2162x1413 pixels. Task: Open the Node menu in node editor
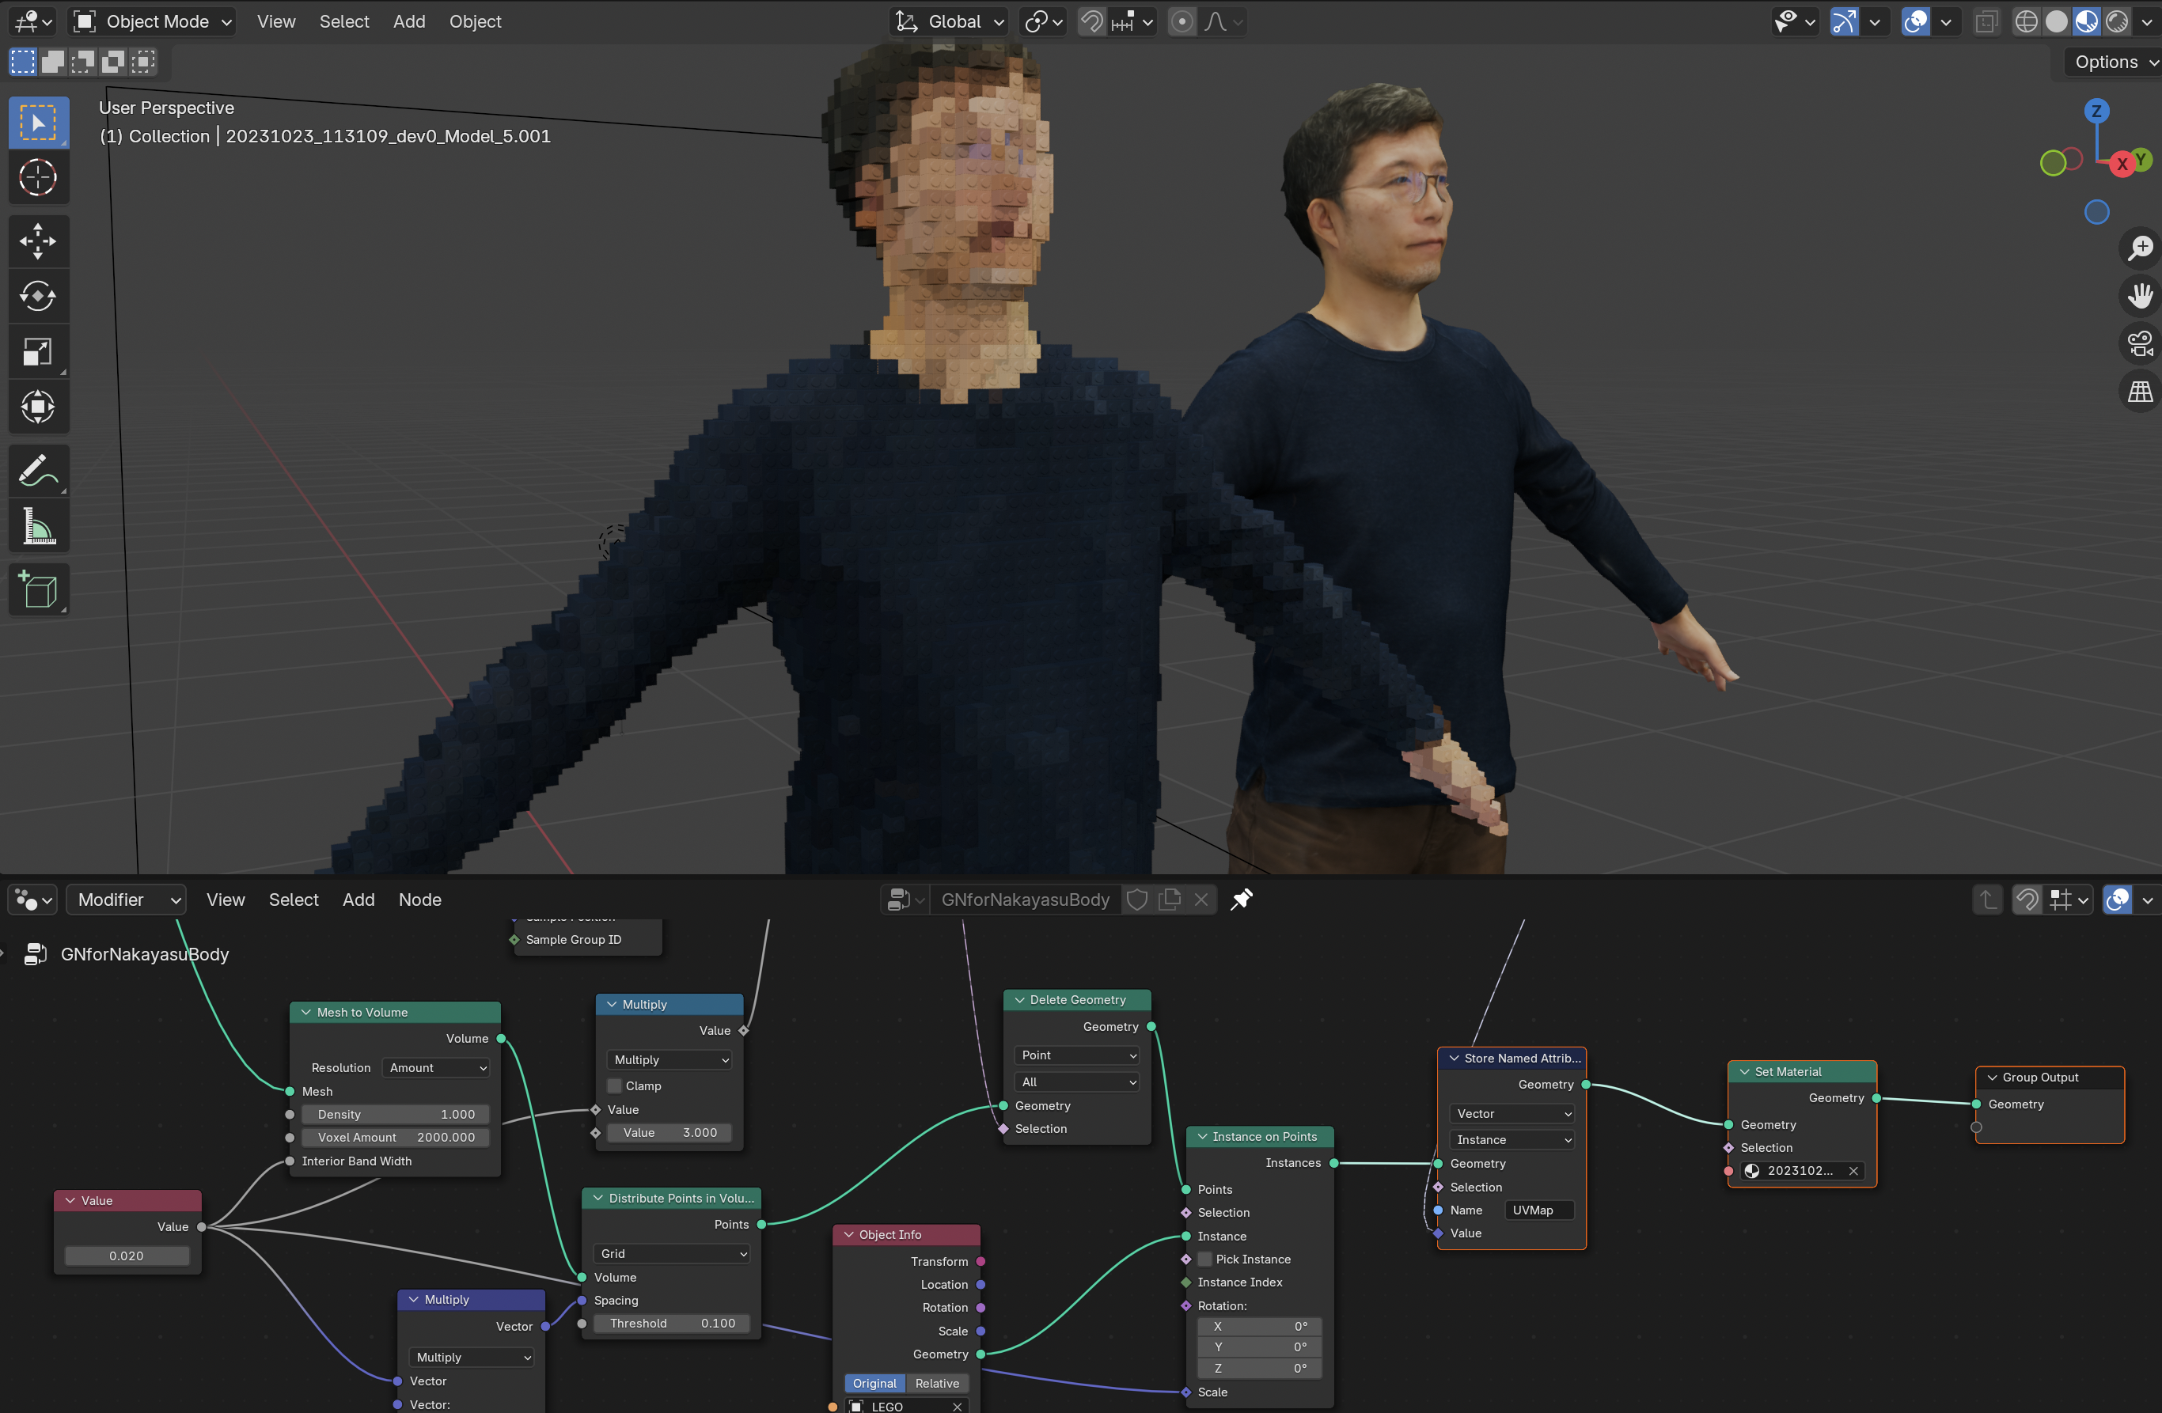(x=419, y=899)
